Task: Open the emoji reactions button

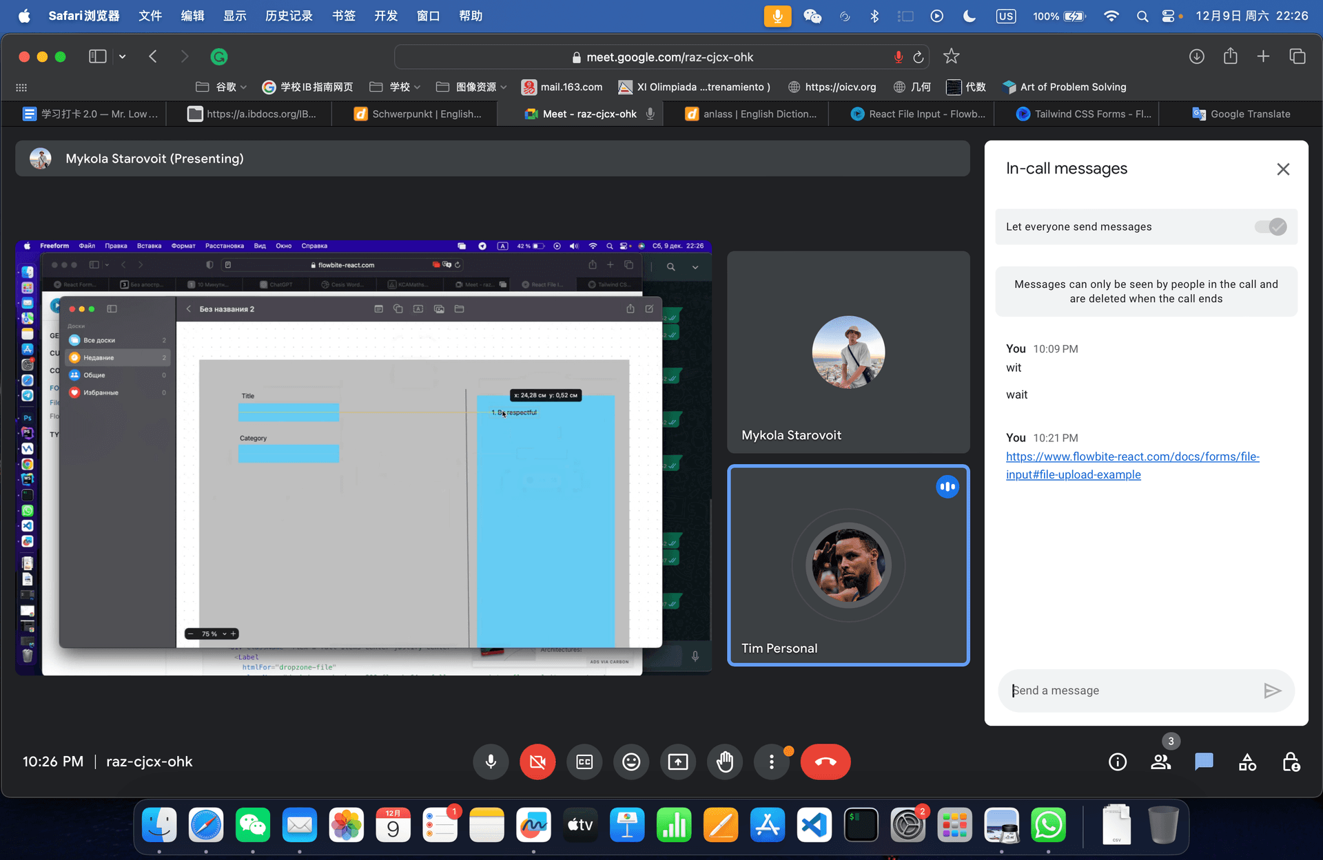Action: pos(631,762)
